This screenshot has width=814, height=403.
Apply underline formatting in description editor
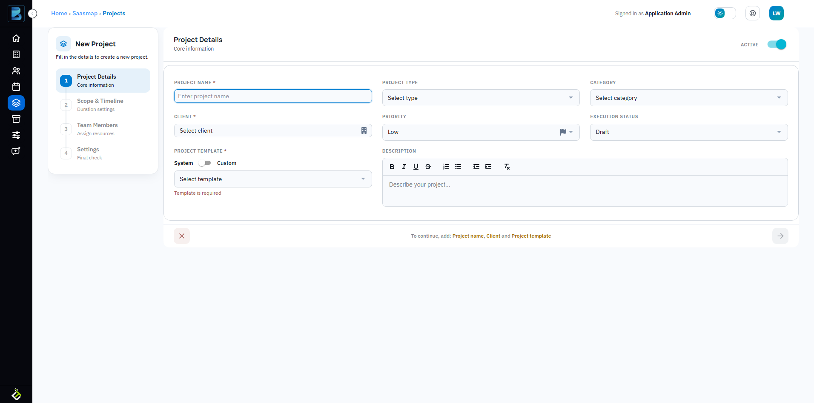tap(416, 167)
